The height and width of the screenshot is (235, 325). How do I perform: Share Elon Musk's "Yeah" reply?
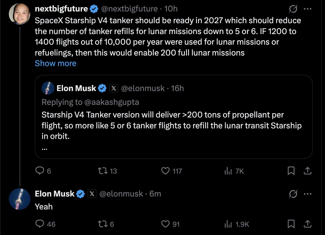(x=307, y=224)
